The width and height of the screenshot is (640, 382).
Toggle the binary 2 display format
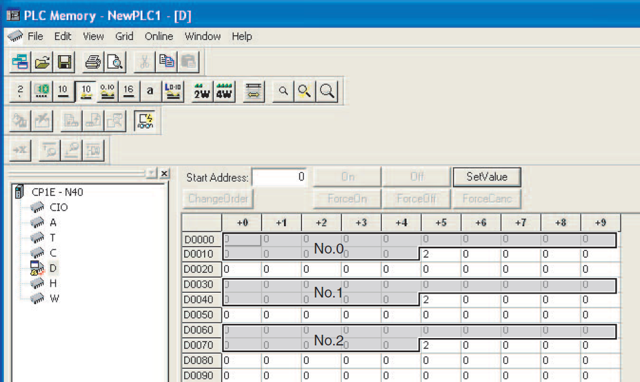tap(20, 91)
